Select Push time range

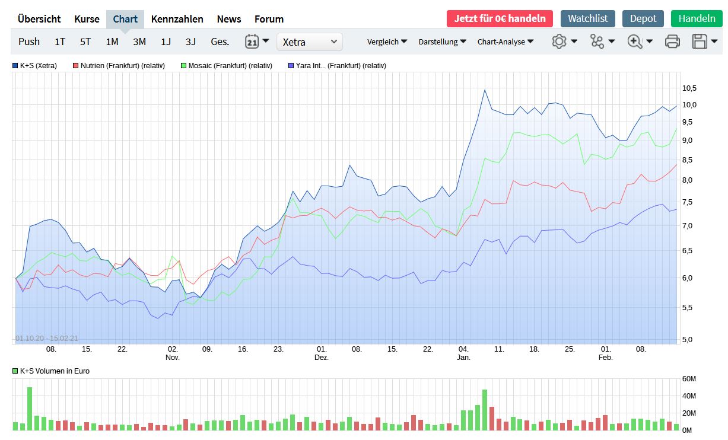[29, 42]
